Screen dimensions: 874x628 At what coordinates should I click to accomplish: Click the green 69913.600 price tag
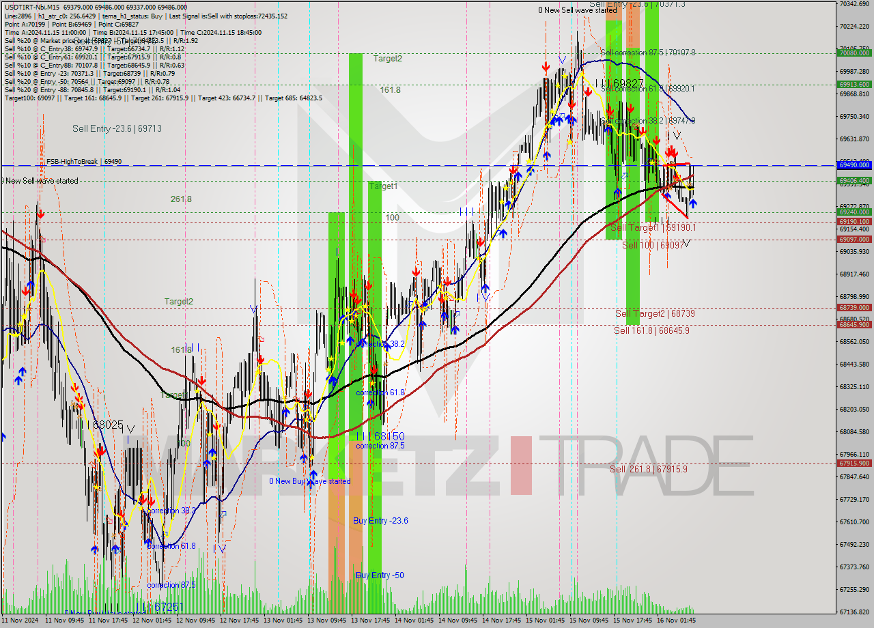click(x=854, y=85)
